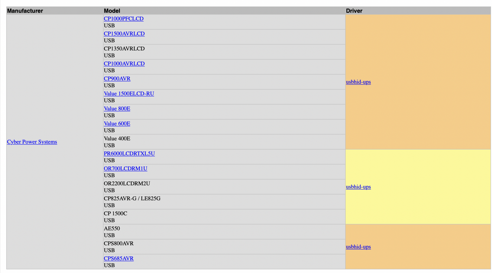The height and width of the screenshot is (273, 492).
Task: Select the CPS800AVR model text
Action: point(119,243)
